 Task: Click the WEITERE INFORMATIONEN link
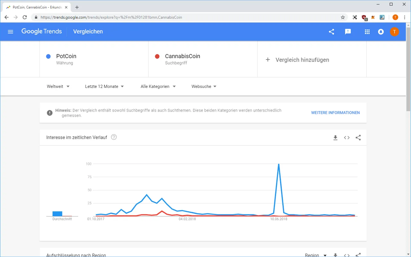336,113
